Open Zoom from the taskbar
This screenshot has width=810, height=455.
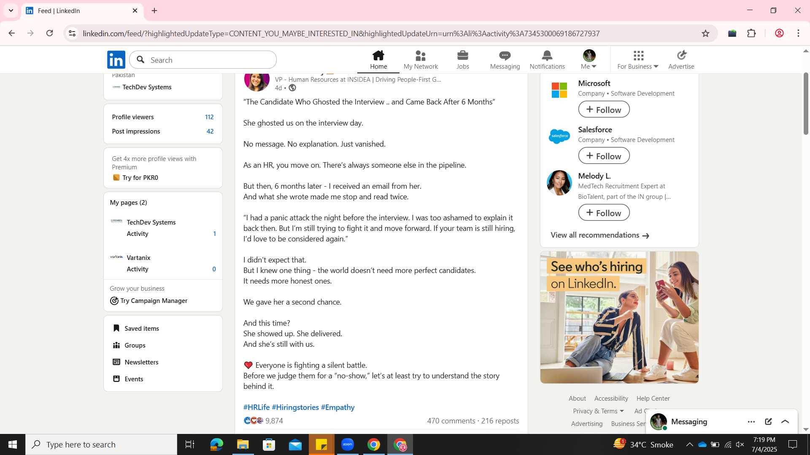(347, 444)
